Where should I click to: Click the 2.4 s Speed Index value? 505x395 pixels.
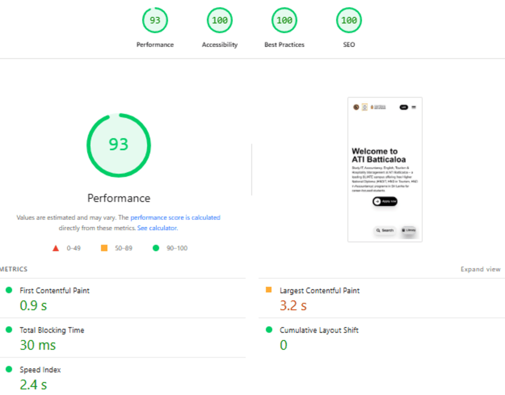33,384
